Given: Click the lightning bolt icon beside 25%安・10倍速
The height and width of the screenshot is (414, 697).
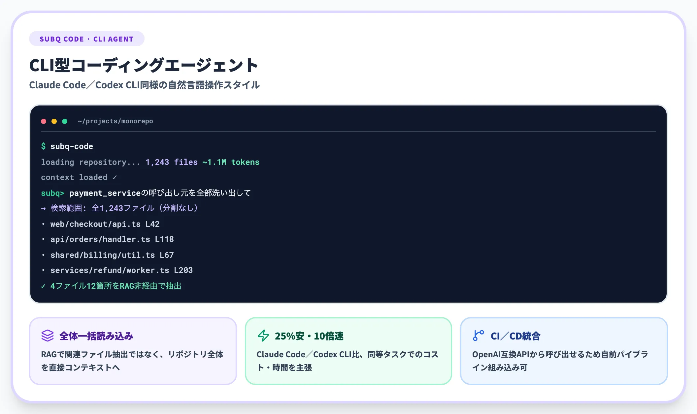Looking at the screenshot, I should click(x=263, y=336).
